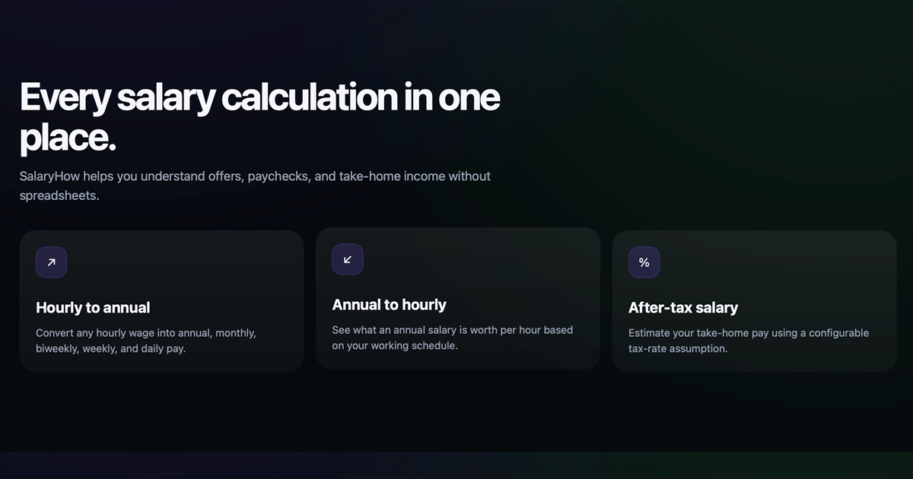Click the down-left arrow icon for Annual to hourly
The width and height of the screenshot is (913, 479).
point(348,259)
